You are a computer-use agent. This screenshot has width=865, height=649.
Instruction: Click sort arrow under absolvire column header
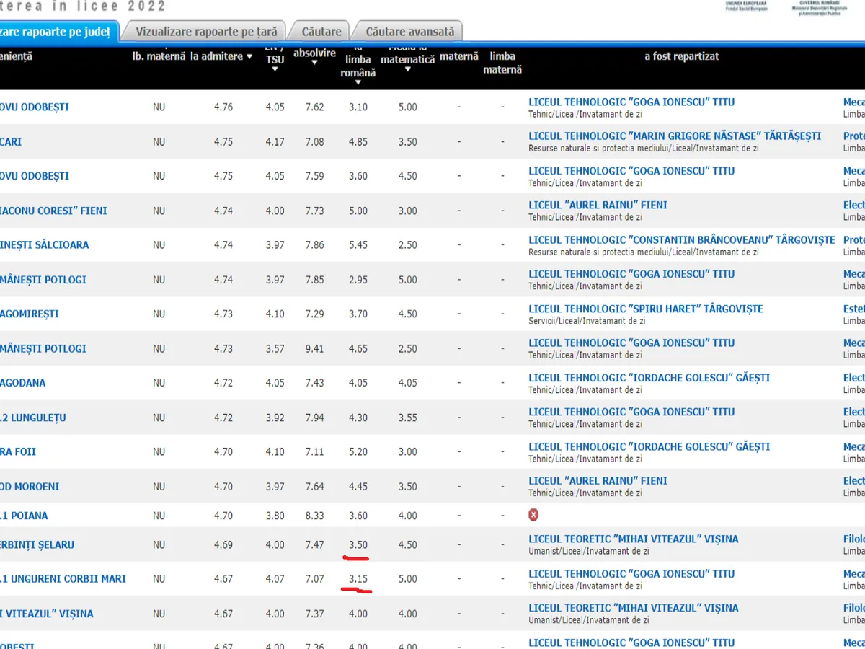[314, 63]
